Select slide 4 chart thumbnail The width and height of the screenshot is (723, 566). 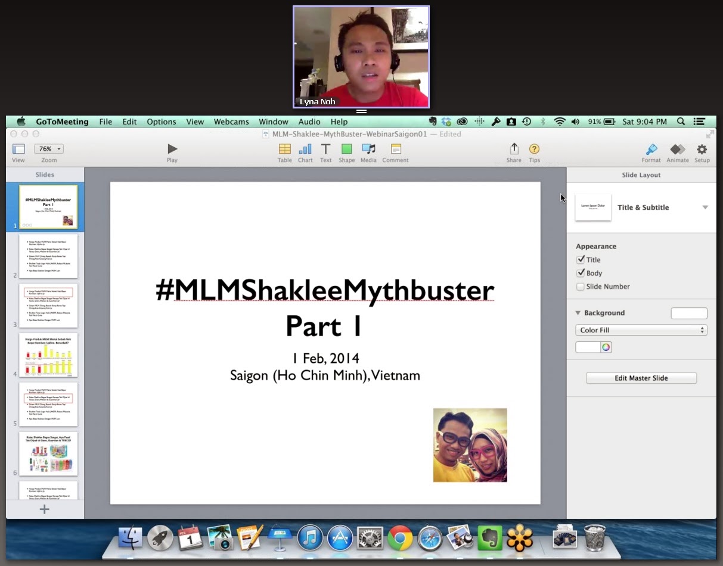click(x=48, y=355)
